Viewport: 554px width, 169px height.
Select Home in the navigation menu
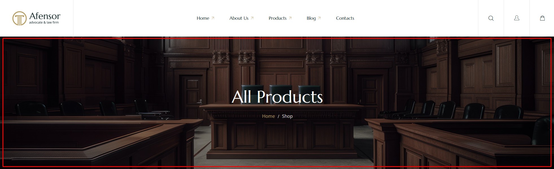pyautogui.click(x=203, y=18)
